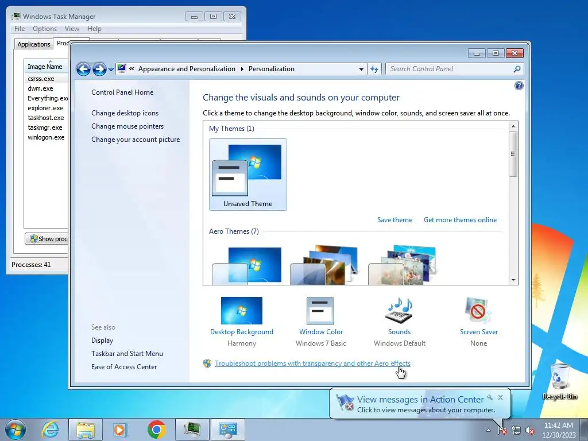Screen dimensions: 588x441
Task: Launch Internet Explorer from taskbar
Action: tap(50, 430)
